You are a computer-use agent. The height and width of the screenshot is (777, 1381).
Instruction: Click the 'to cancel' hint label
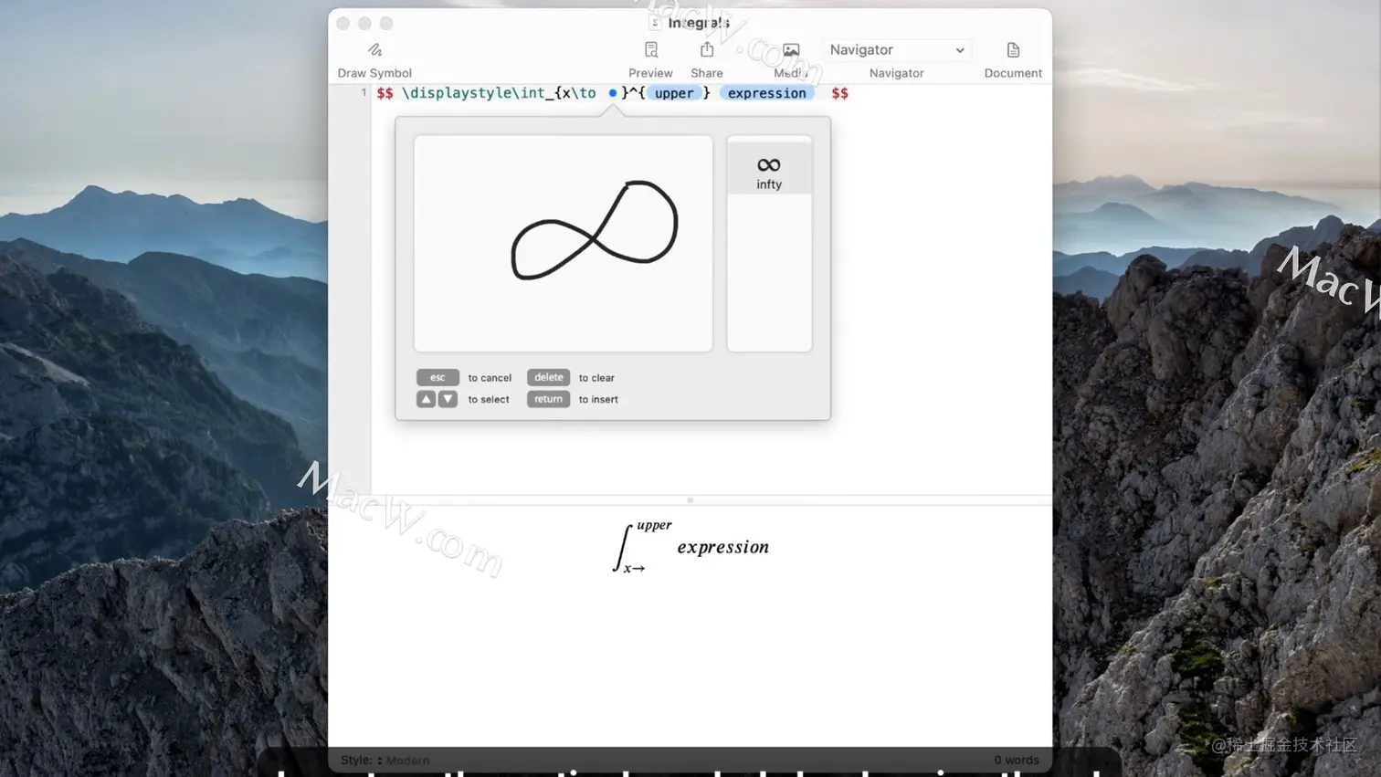pos(490,378)
